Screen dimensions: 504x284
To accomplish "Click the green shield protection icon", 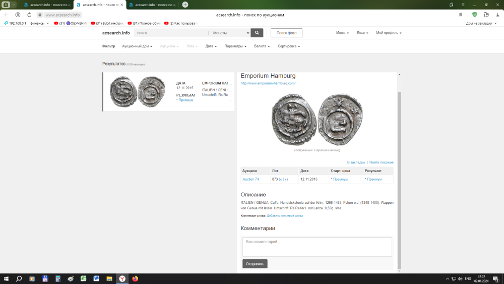I will (474, 15).
